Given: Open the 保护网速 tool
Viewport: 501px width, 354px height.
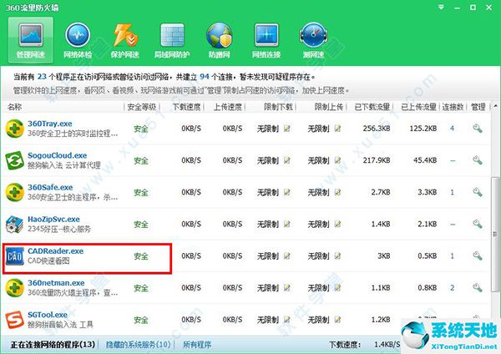Looking at the screenshot, I should (125, 40).
